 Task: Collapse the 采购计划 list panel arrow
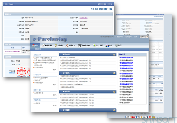(x=61, y=91)
